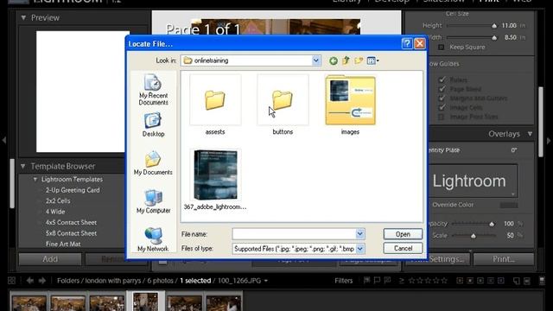Click the File name input field
Image resolution: width=553 pixels, height=311 pixels.
click(x=294, y=234)
